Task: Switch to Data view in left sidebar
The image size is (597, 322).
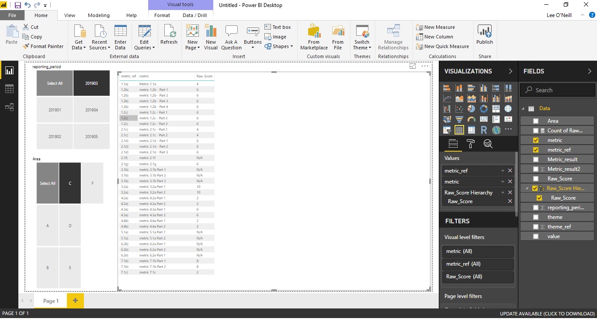Action: click(x=9, y=89)
